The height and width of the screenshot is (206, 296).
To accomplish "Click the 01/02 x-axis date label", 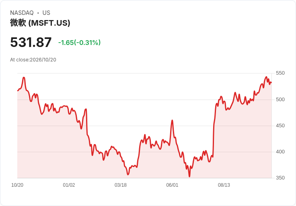I will click(x=69, y=185).
